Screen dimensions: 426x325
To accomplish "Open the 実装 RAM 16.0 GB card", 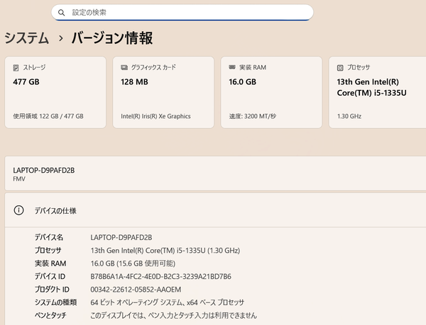I will pos(271,92).
